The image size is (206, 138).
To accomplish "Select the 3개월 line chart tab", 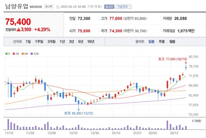I will (51, 42).
